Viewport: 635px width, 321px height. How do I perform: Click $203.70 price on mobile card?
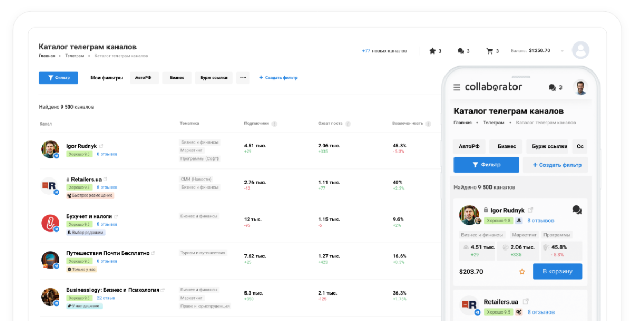point(471,272)
